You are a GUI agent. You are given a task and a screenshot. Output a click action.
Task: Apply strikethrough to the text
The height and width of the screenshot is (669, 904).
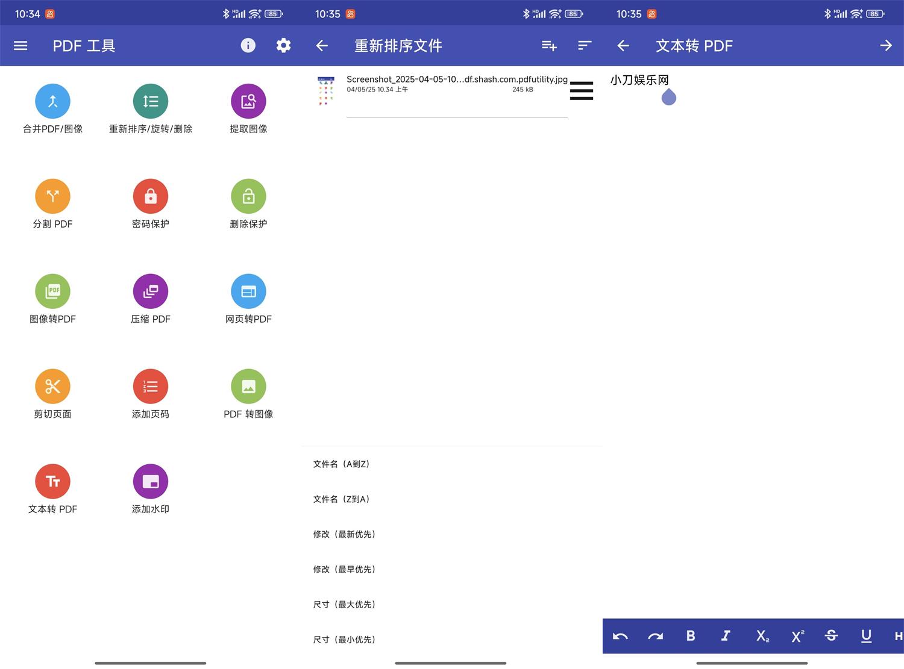coord(831,636)
